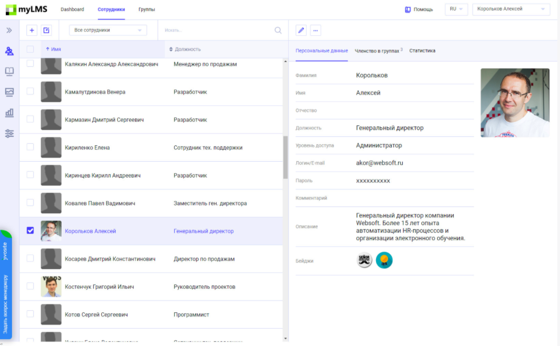
Task: Open the RU language dropdown
Action: [456, 9]
